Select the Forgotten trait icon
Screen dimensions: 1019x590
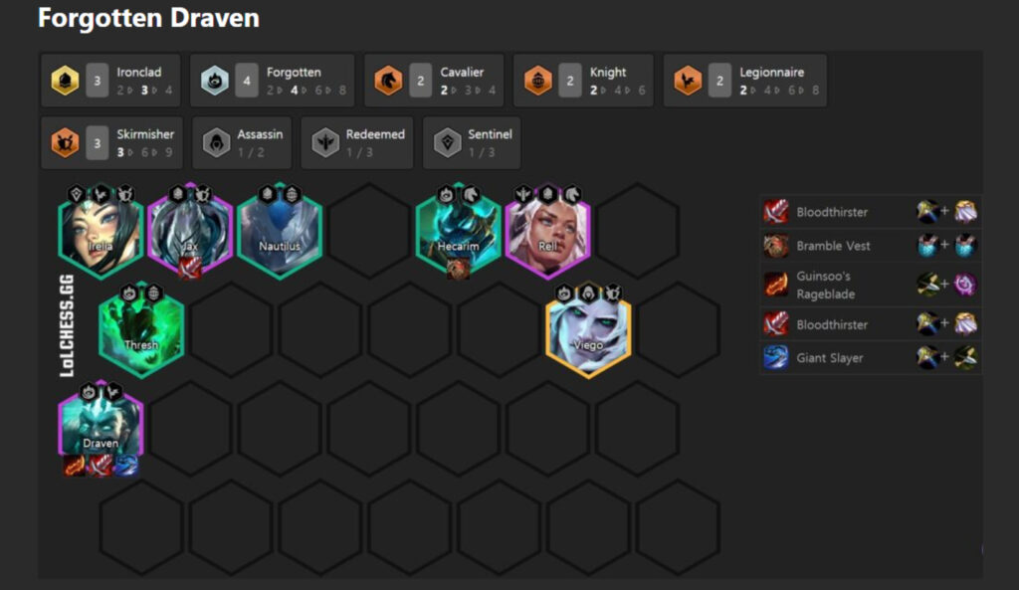215,81
